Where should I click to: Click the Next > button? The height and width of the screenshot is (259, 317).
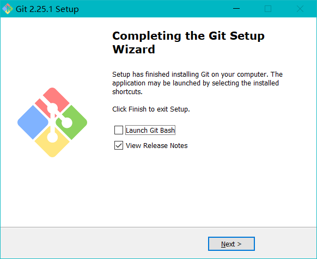231,244
